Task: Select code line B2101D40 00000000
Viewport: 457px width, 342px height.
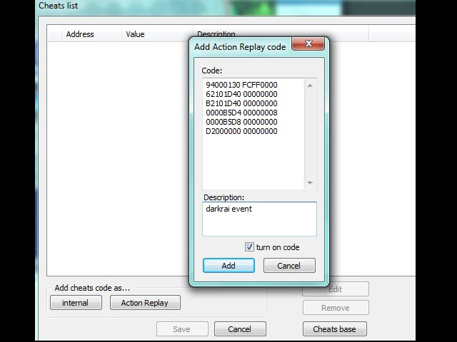Action: click(241, 103)
